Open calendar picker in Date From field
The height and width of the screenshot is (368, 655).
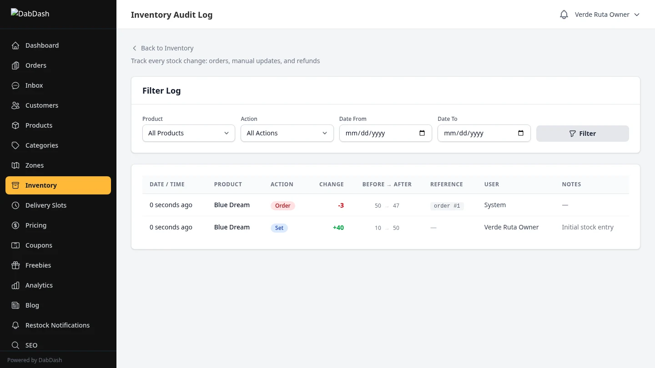[x=422, y=133]
